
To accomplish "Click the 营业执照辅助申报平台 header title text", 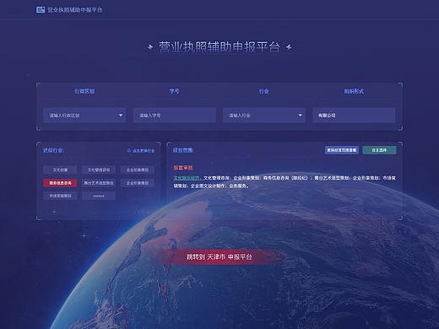I will tap(75, 10).
